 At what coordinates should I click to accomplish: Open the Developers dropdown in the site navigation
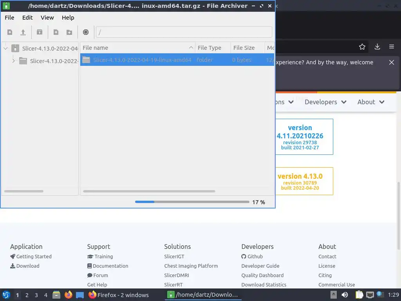coord(325,102)
